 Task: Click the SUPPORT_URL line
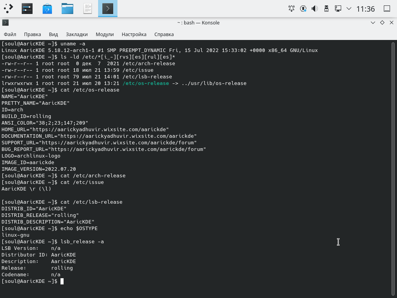pos(99,143)
